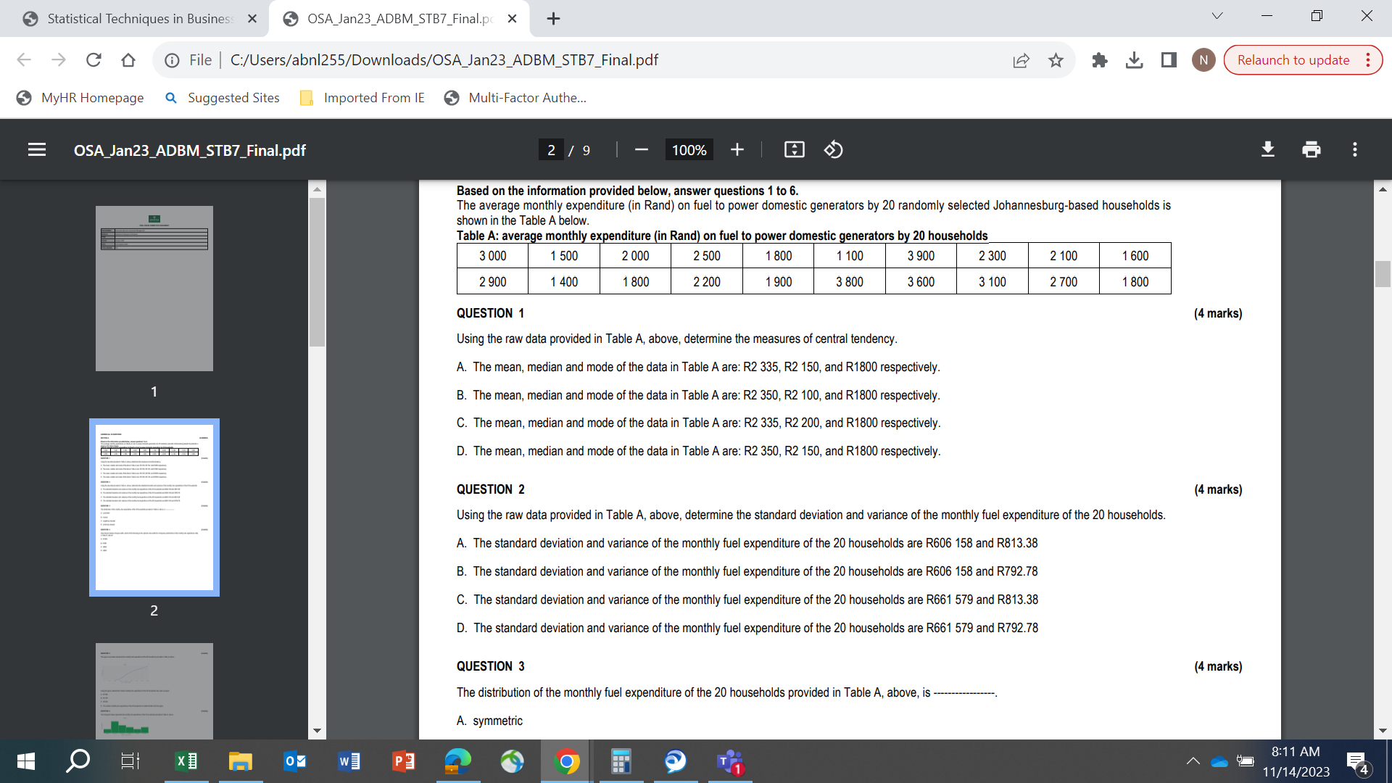Select page 1 thumbnail in sidebar
Image resolution: width=1392 pixels, height=783 pixels.
tap(154, 289)
